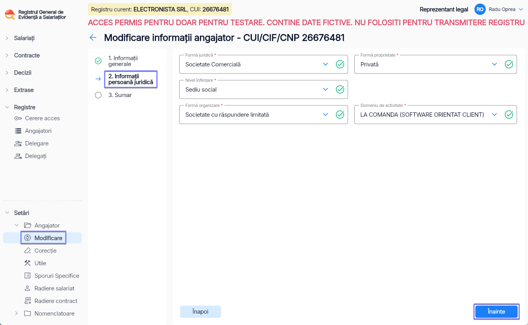Click the Utile tools icon

click(27, 263)
